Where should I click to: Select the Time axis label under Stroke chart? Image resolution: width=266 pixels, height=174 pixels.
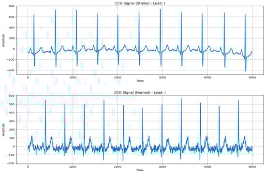(140, 81)
